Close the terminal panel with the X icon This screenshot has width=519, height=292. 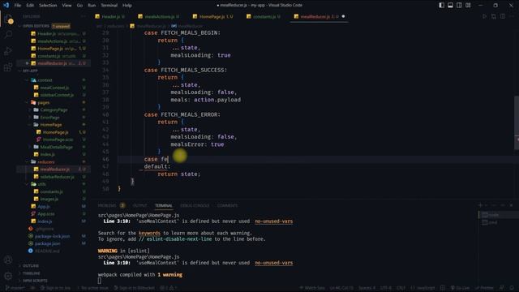pos(512,205)
